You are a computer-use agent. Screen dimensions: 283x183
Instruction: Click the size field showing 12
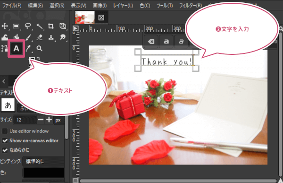point(25,120)
